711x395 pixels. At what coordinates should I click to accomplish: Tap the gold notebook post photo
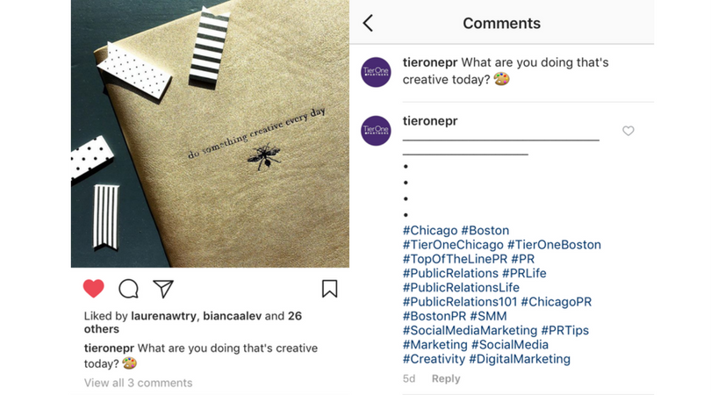210,132
